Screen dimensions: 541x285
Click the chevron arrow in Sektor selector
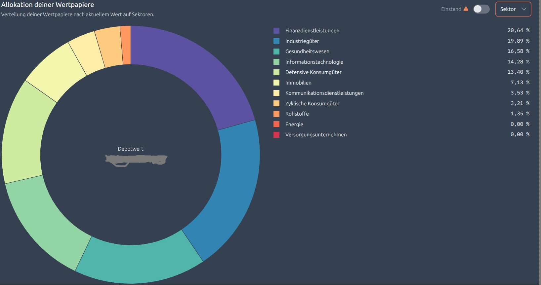pos(524,9)
